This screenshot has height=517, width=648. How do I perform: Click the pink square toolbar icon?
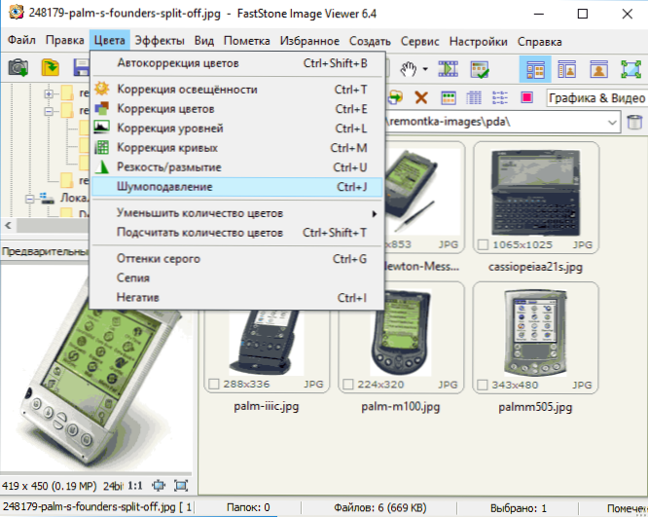527,97
